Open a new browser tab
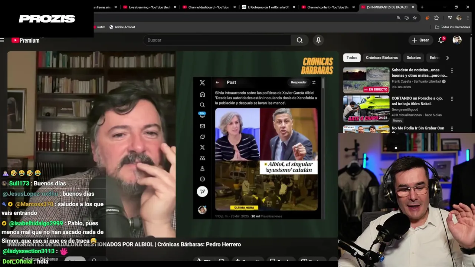This screenshot has width=475, height=267. pos(422,7)
